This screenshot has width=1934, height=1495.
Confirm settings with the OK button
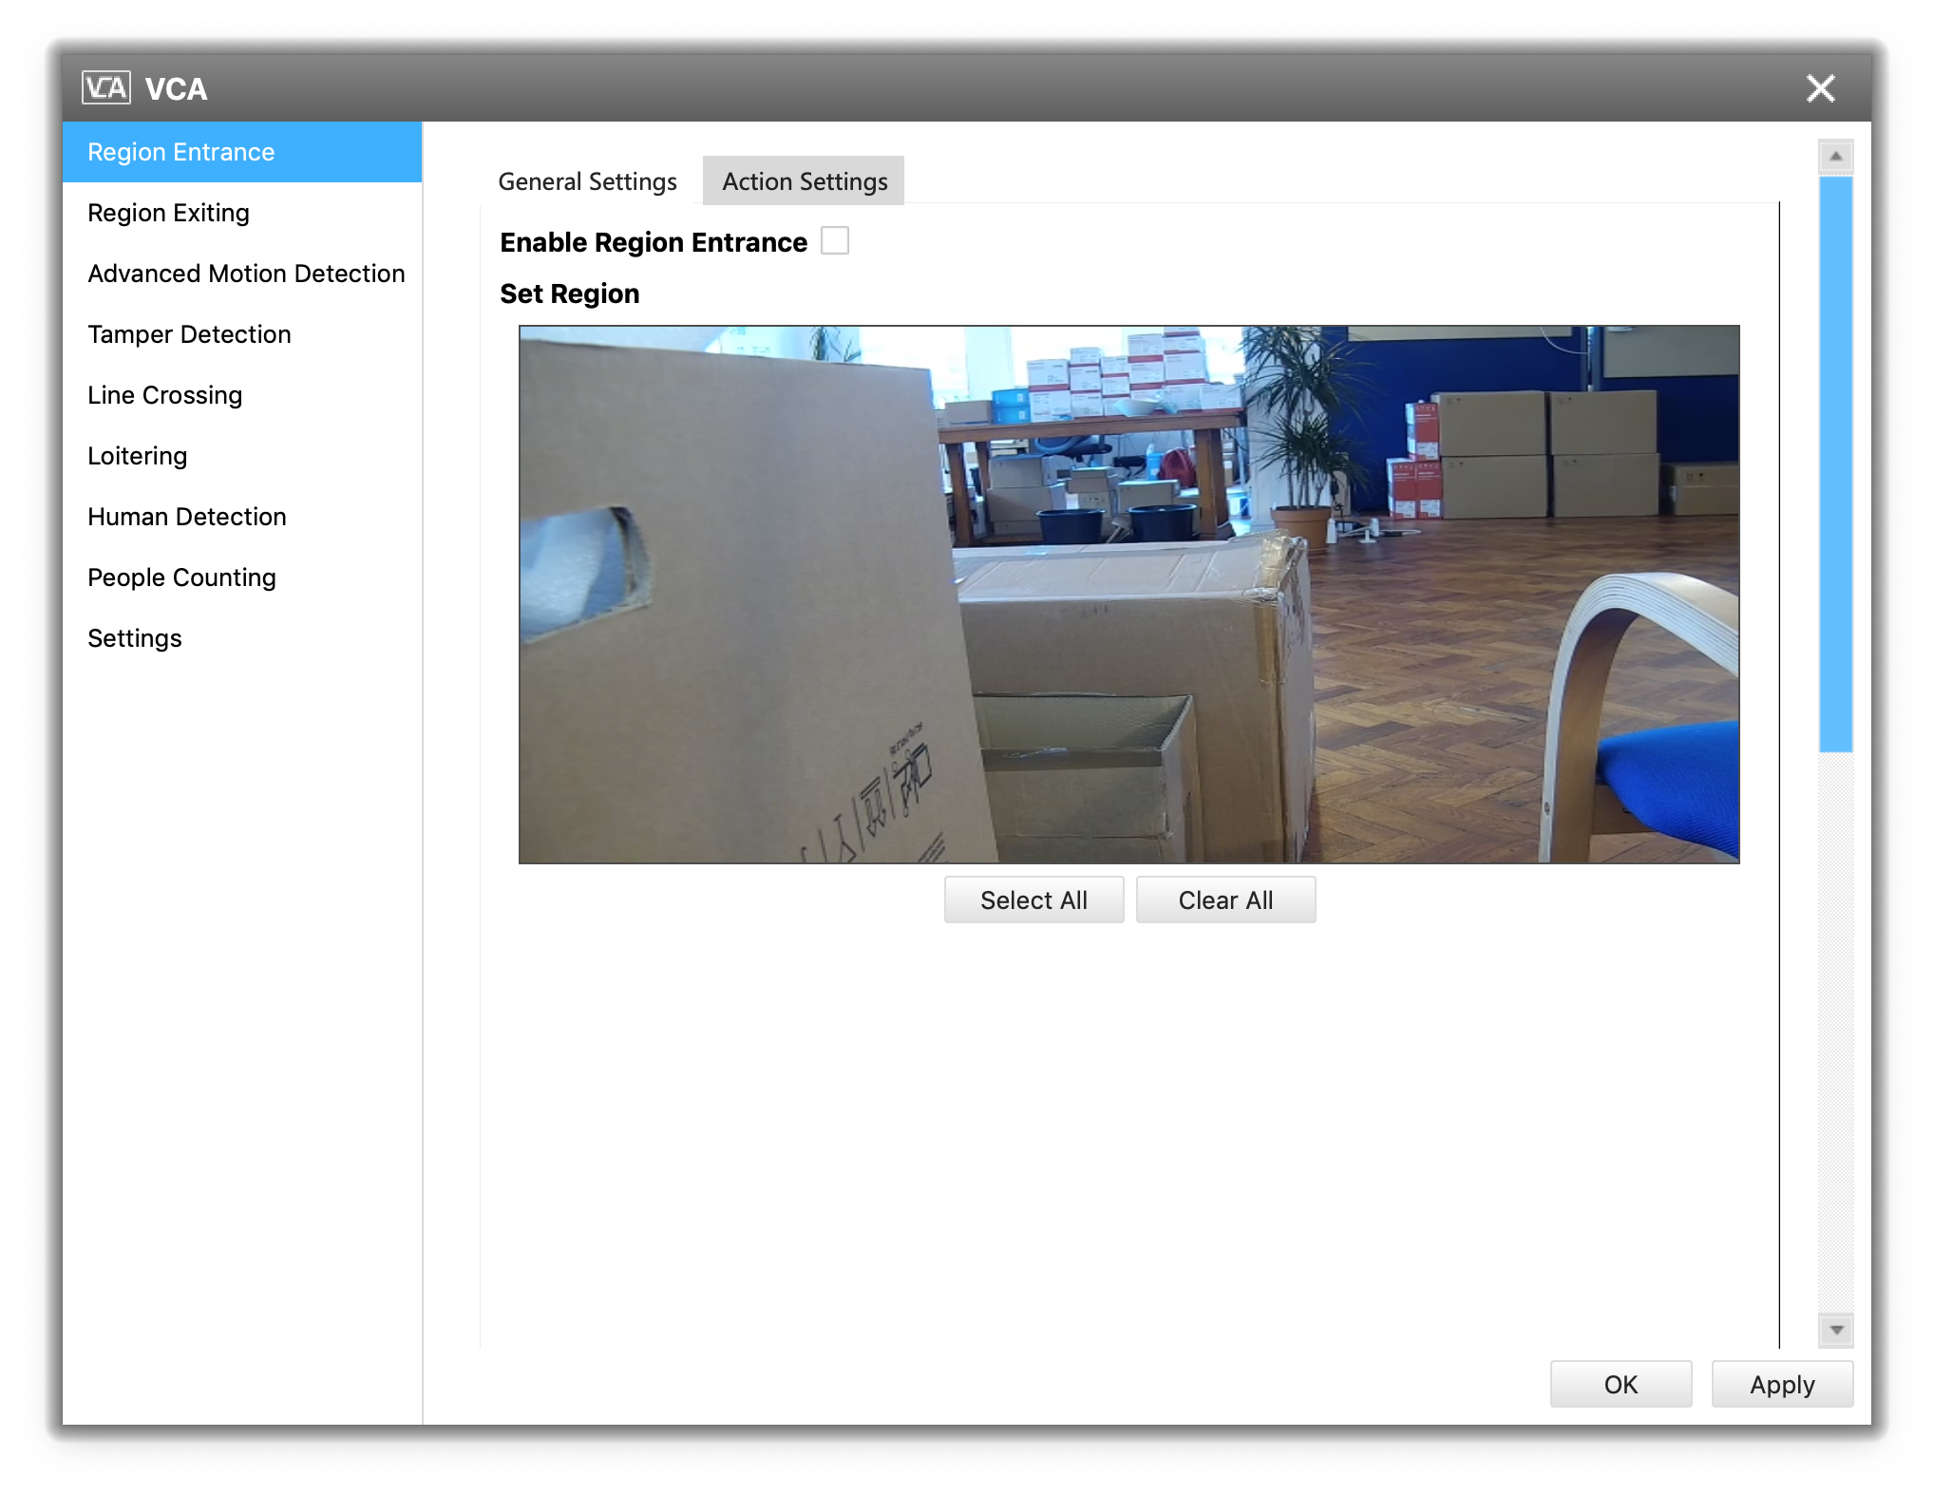1620,1384
